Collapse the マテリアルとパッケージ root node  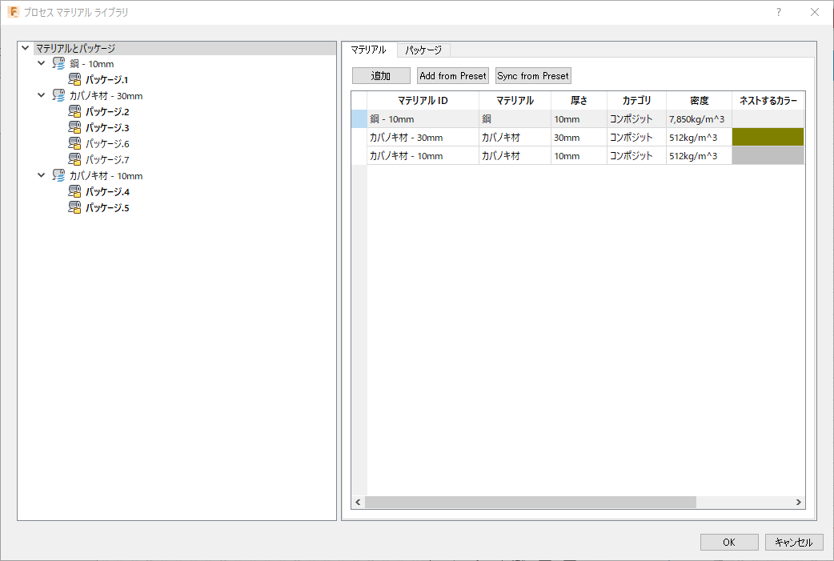pyautogui.click(x=25, y=48)
